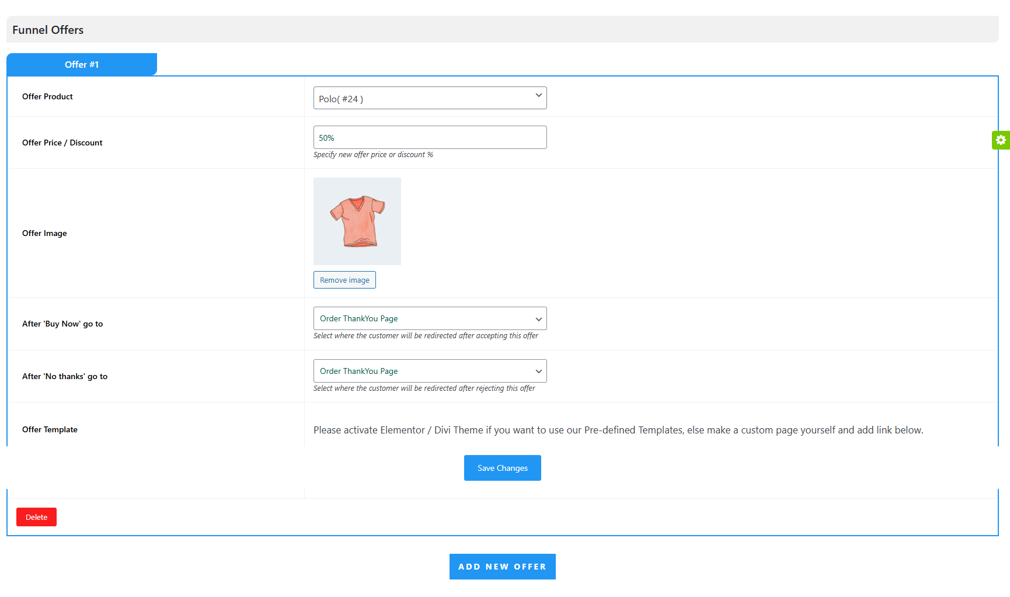Viewport: 1010px width, 597px height.
Task: Delete Offer #1
Action: pos(36,517)
